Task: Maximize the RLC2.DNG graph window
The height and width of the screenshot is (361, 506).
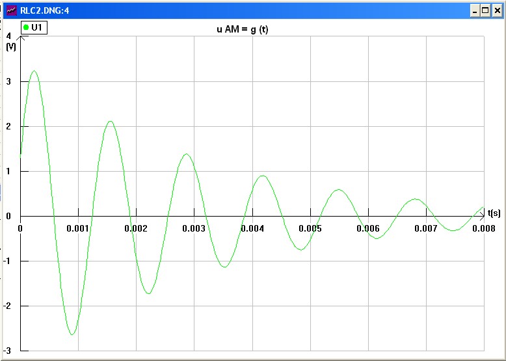Action: pyautogui.click(x=485, y=10)
